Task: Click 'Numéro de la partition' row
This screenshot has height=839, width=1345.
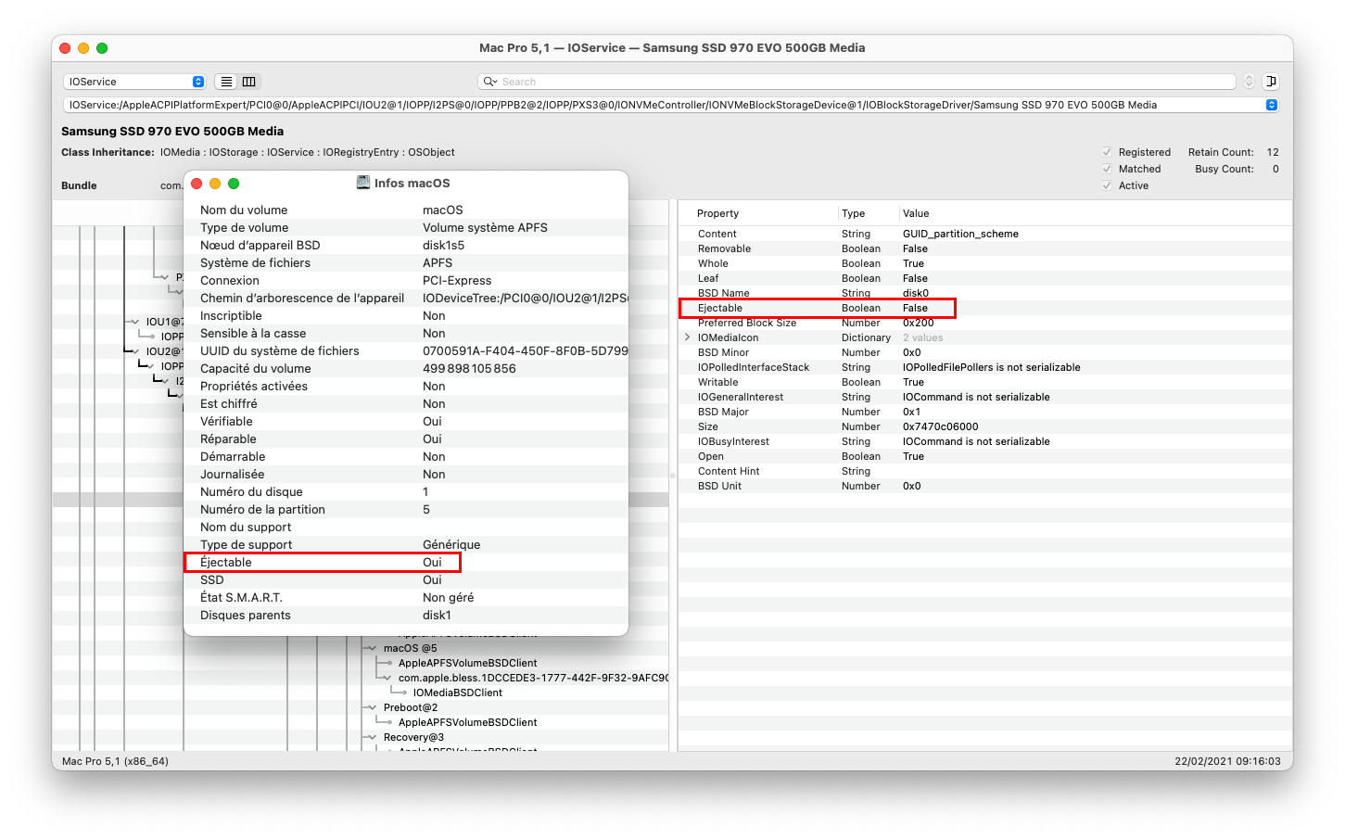Action: pos(406,509)
